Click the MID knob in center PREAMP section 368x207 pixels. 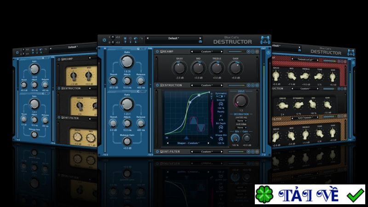point(198,68)
